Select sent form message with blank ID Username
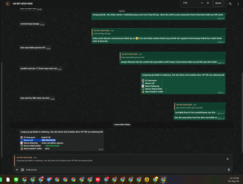 [x=183, y=84]
